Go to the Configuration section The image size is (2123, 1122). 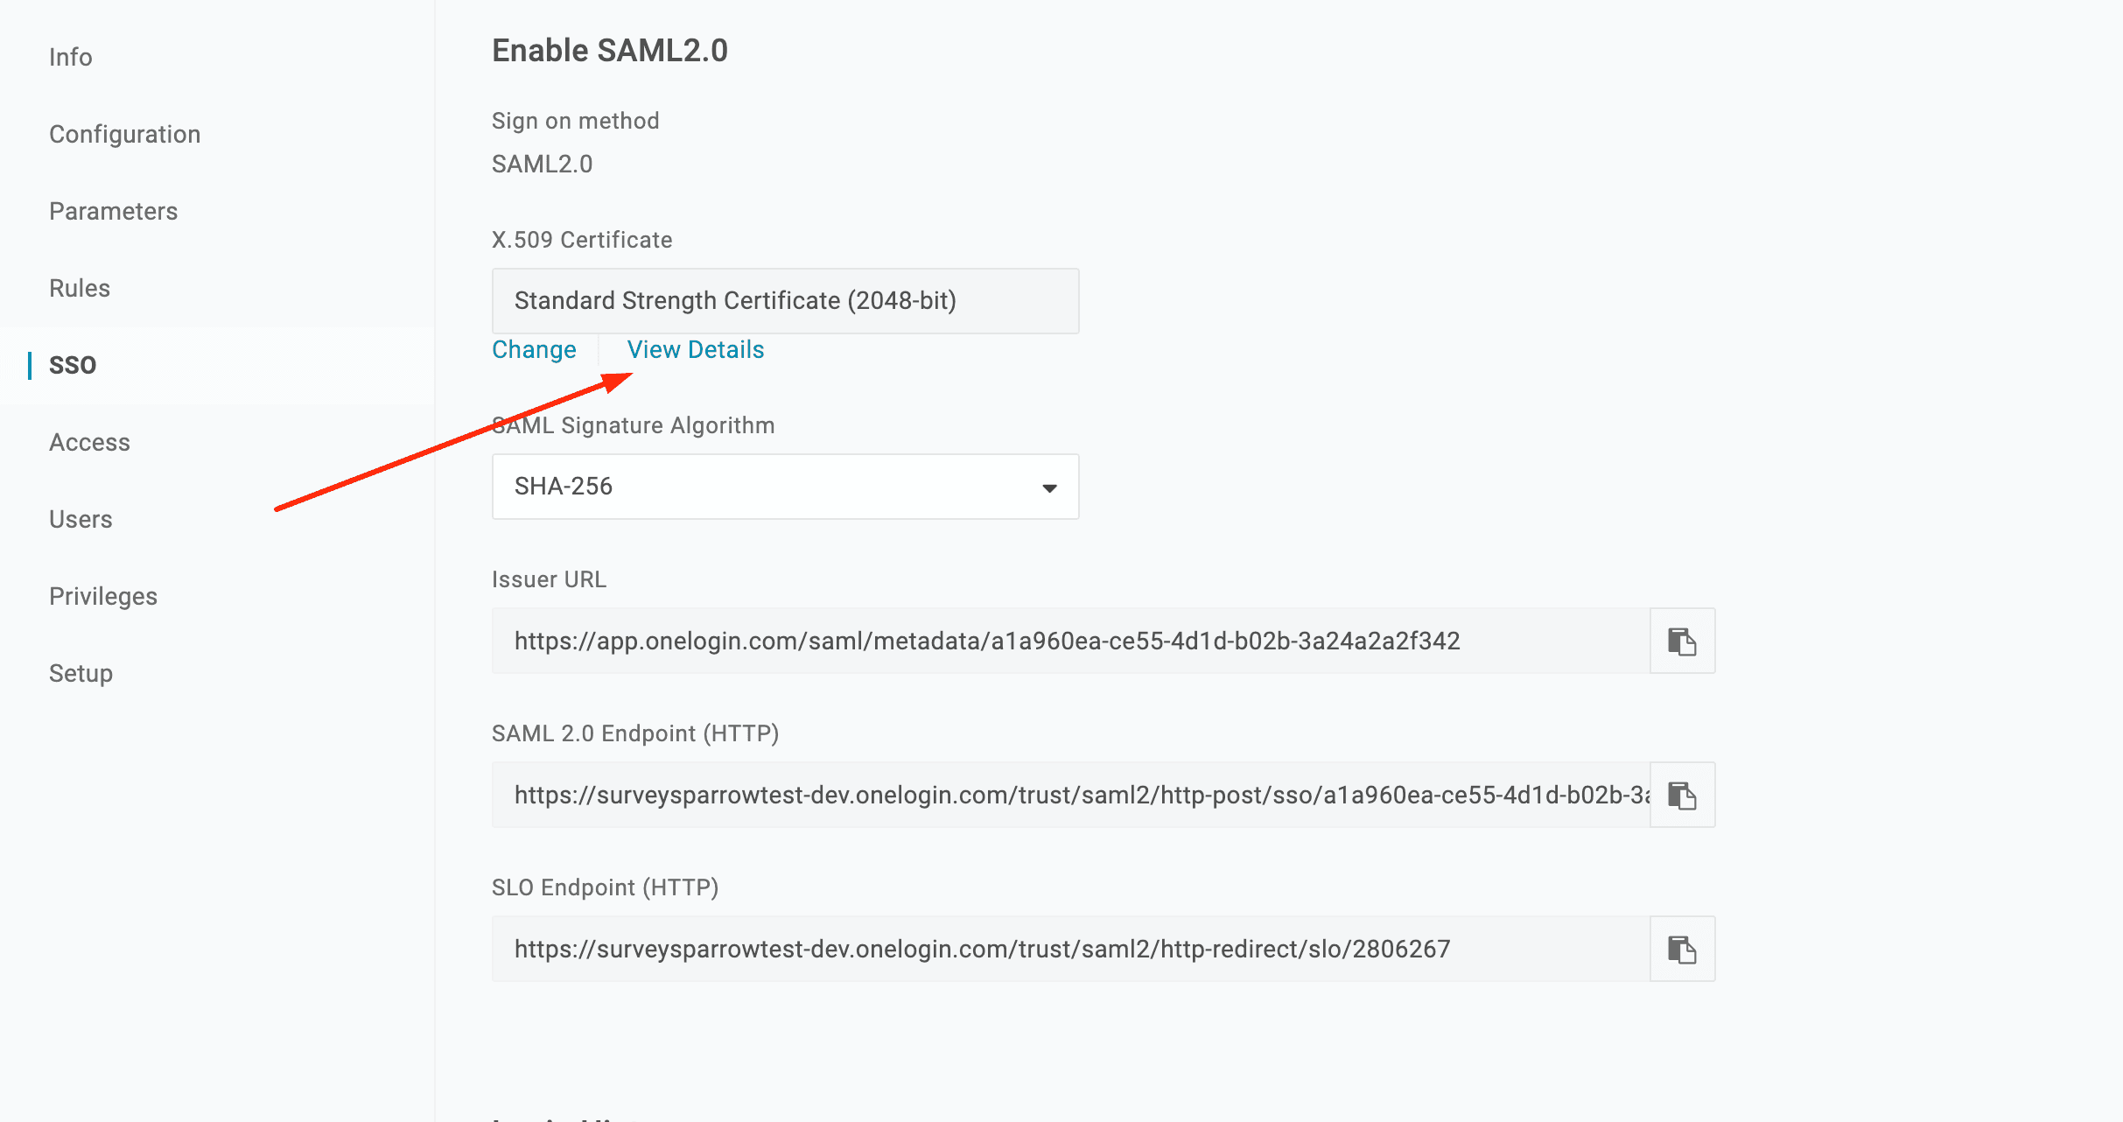125,134
